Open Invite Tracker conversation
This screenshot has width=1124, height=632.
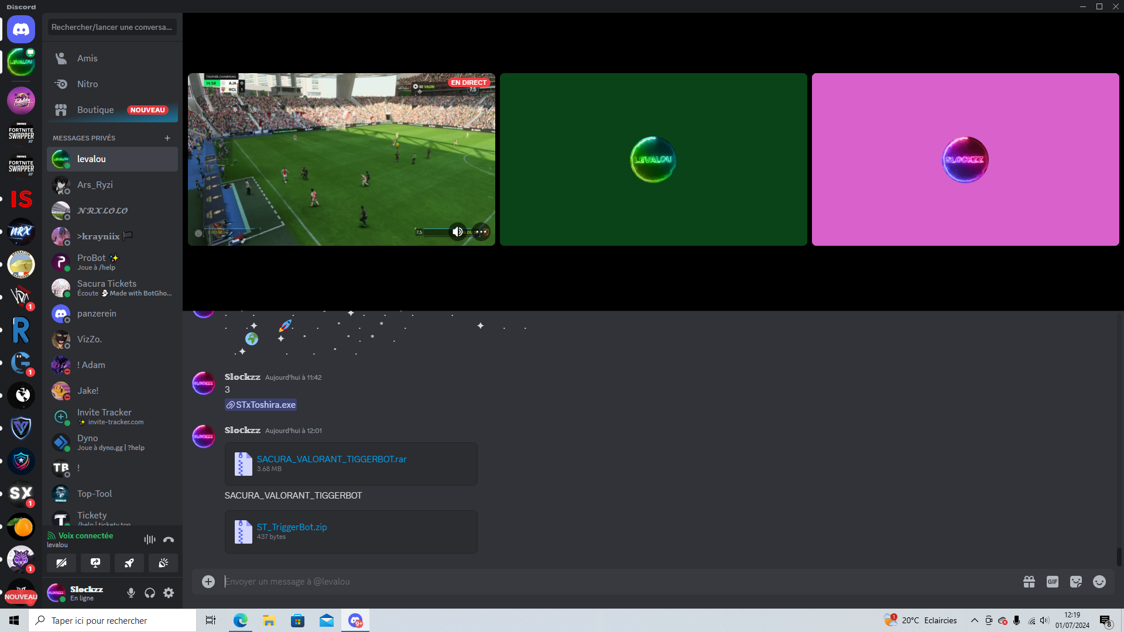pyautogui.click(x=112, y=417)
